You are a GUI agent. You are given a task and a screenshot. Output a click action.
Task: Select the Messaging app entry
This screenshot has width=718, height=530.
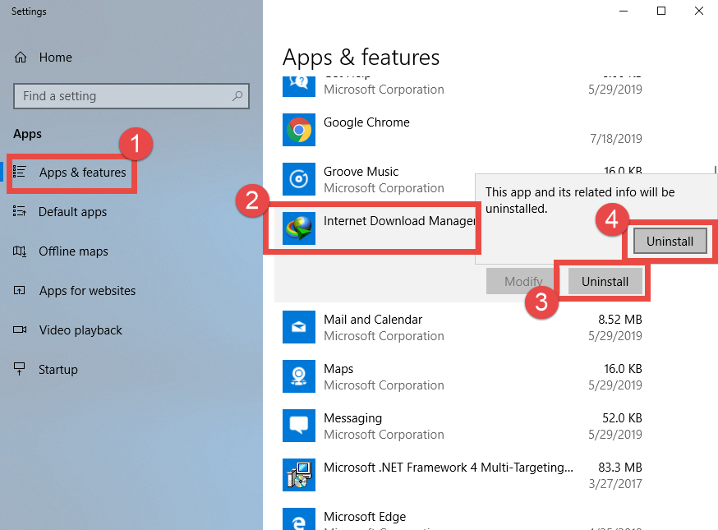(462, 426)
